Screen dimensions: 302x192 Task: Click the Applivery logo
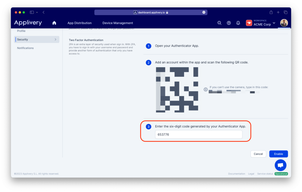28,23
